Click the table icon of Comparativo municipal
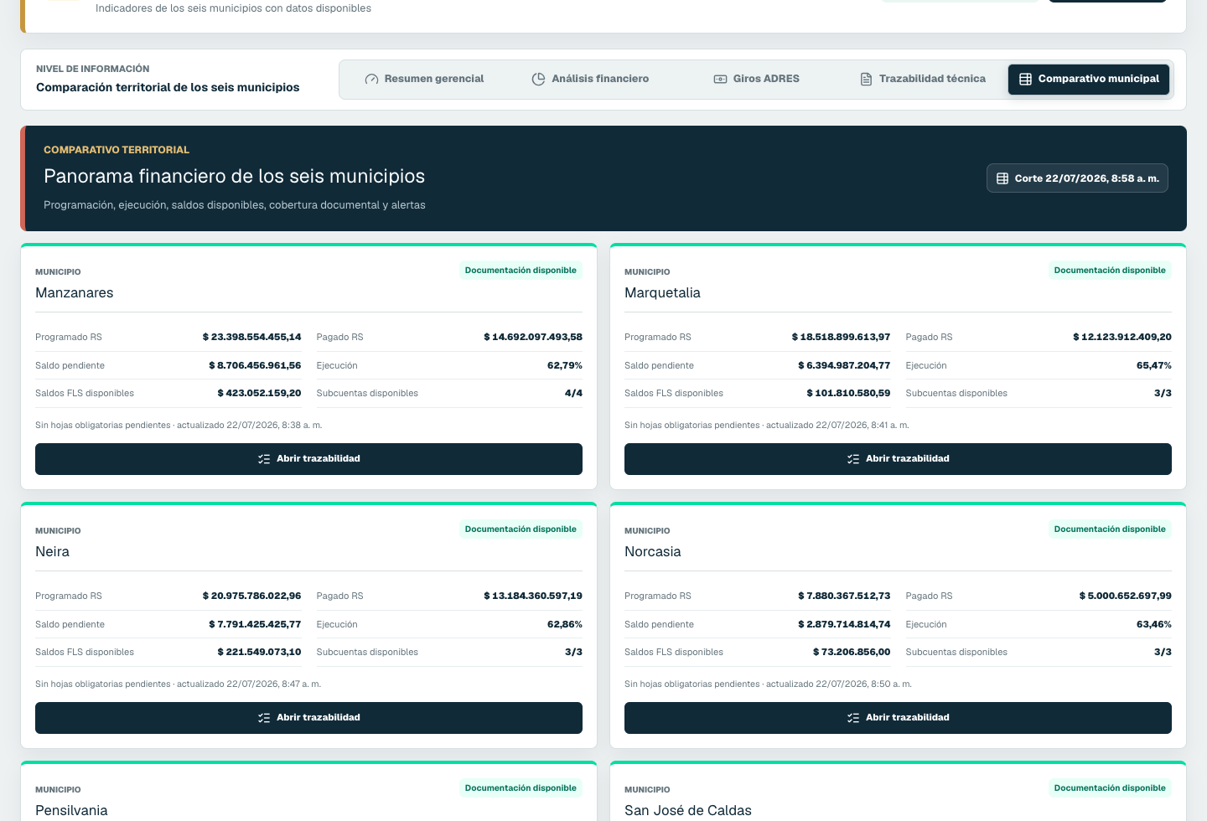 click(x=1025, y=79)
